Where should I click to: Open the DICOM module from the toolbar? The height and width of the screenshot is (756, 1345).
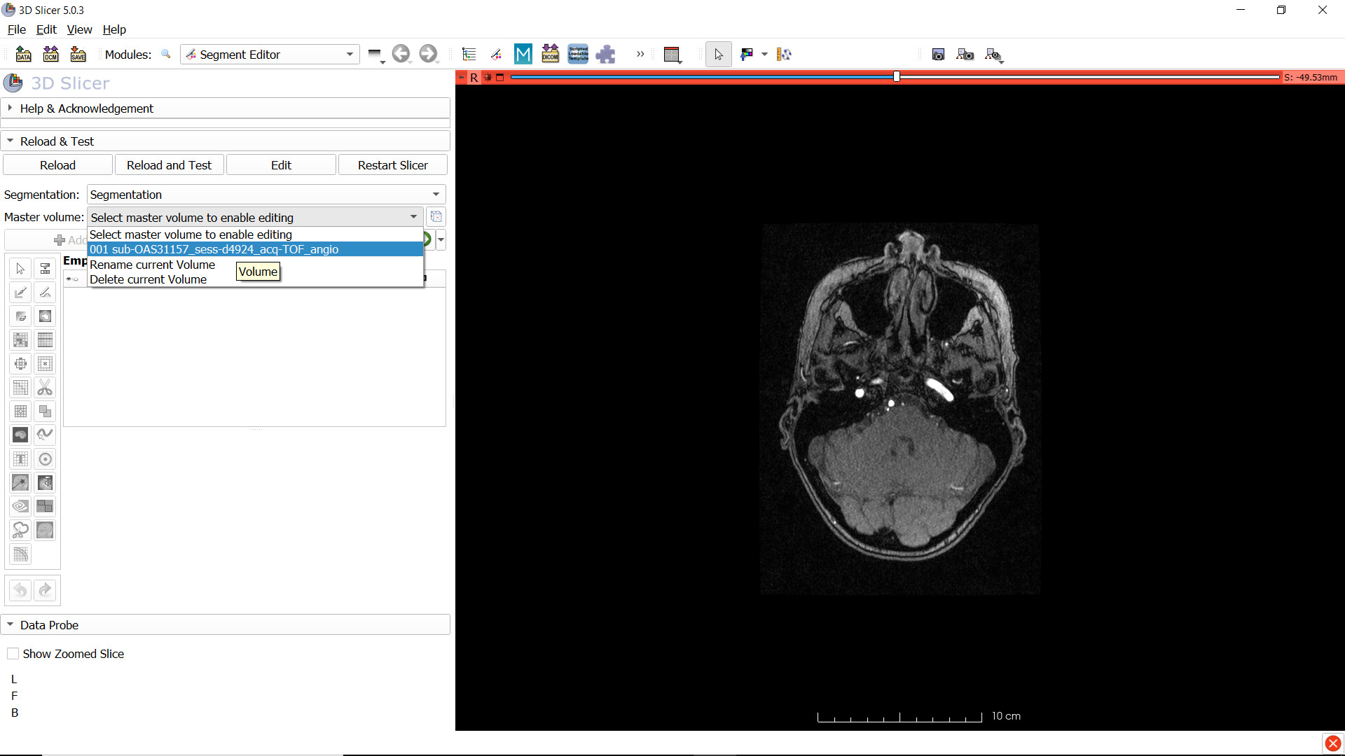(x=550, y=55)
